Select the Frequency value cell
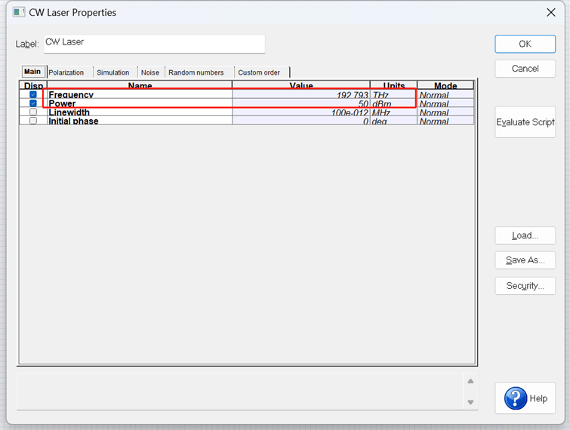The height and width of the screenshot is (430, 570). [300, 95]
